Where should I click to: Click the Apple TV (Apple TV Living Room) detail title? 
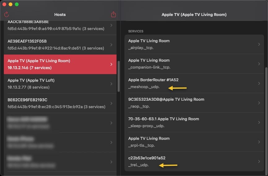194,15
